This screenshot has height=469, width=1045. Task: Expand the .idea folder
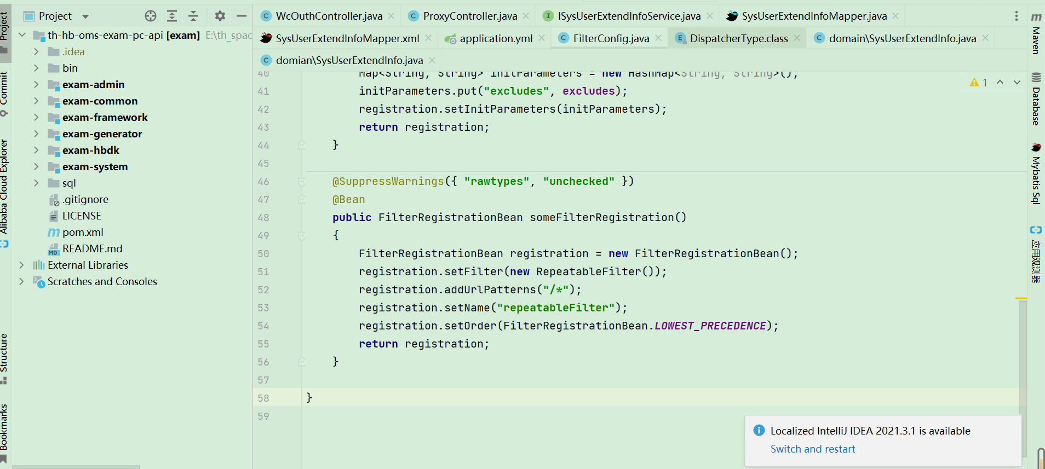[x=36, y=51]
